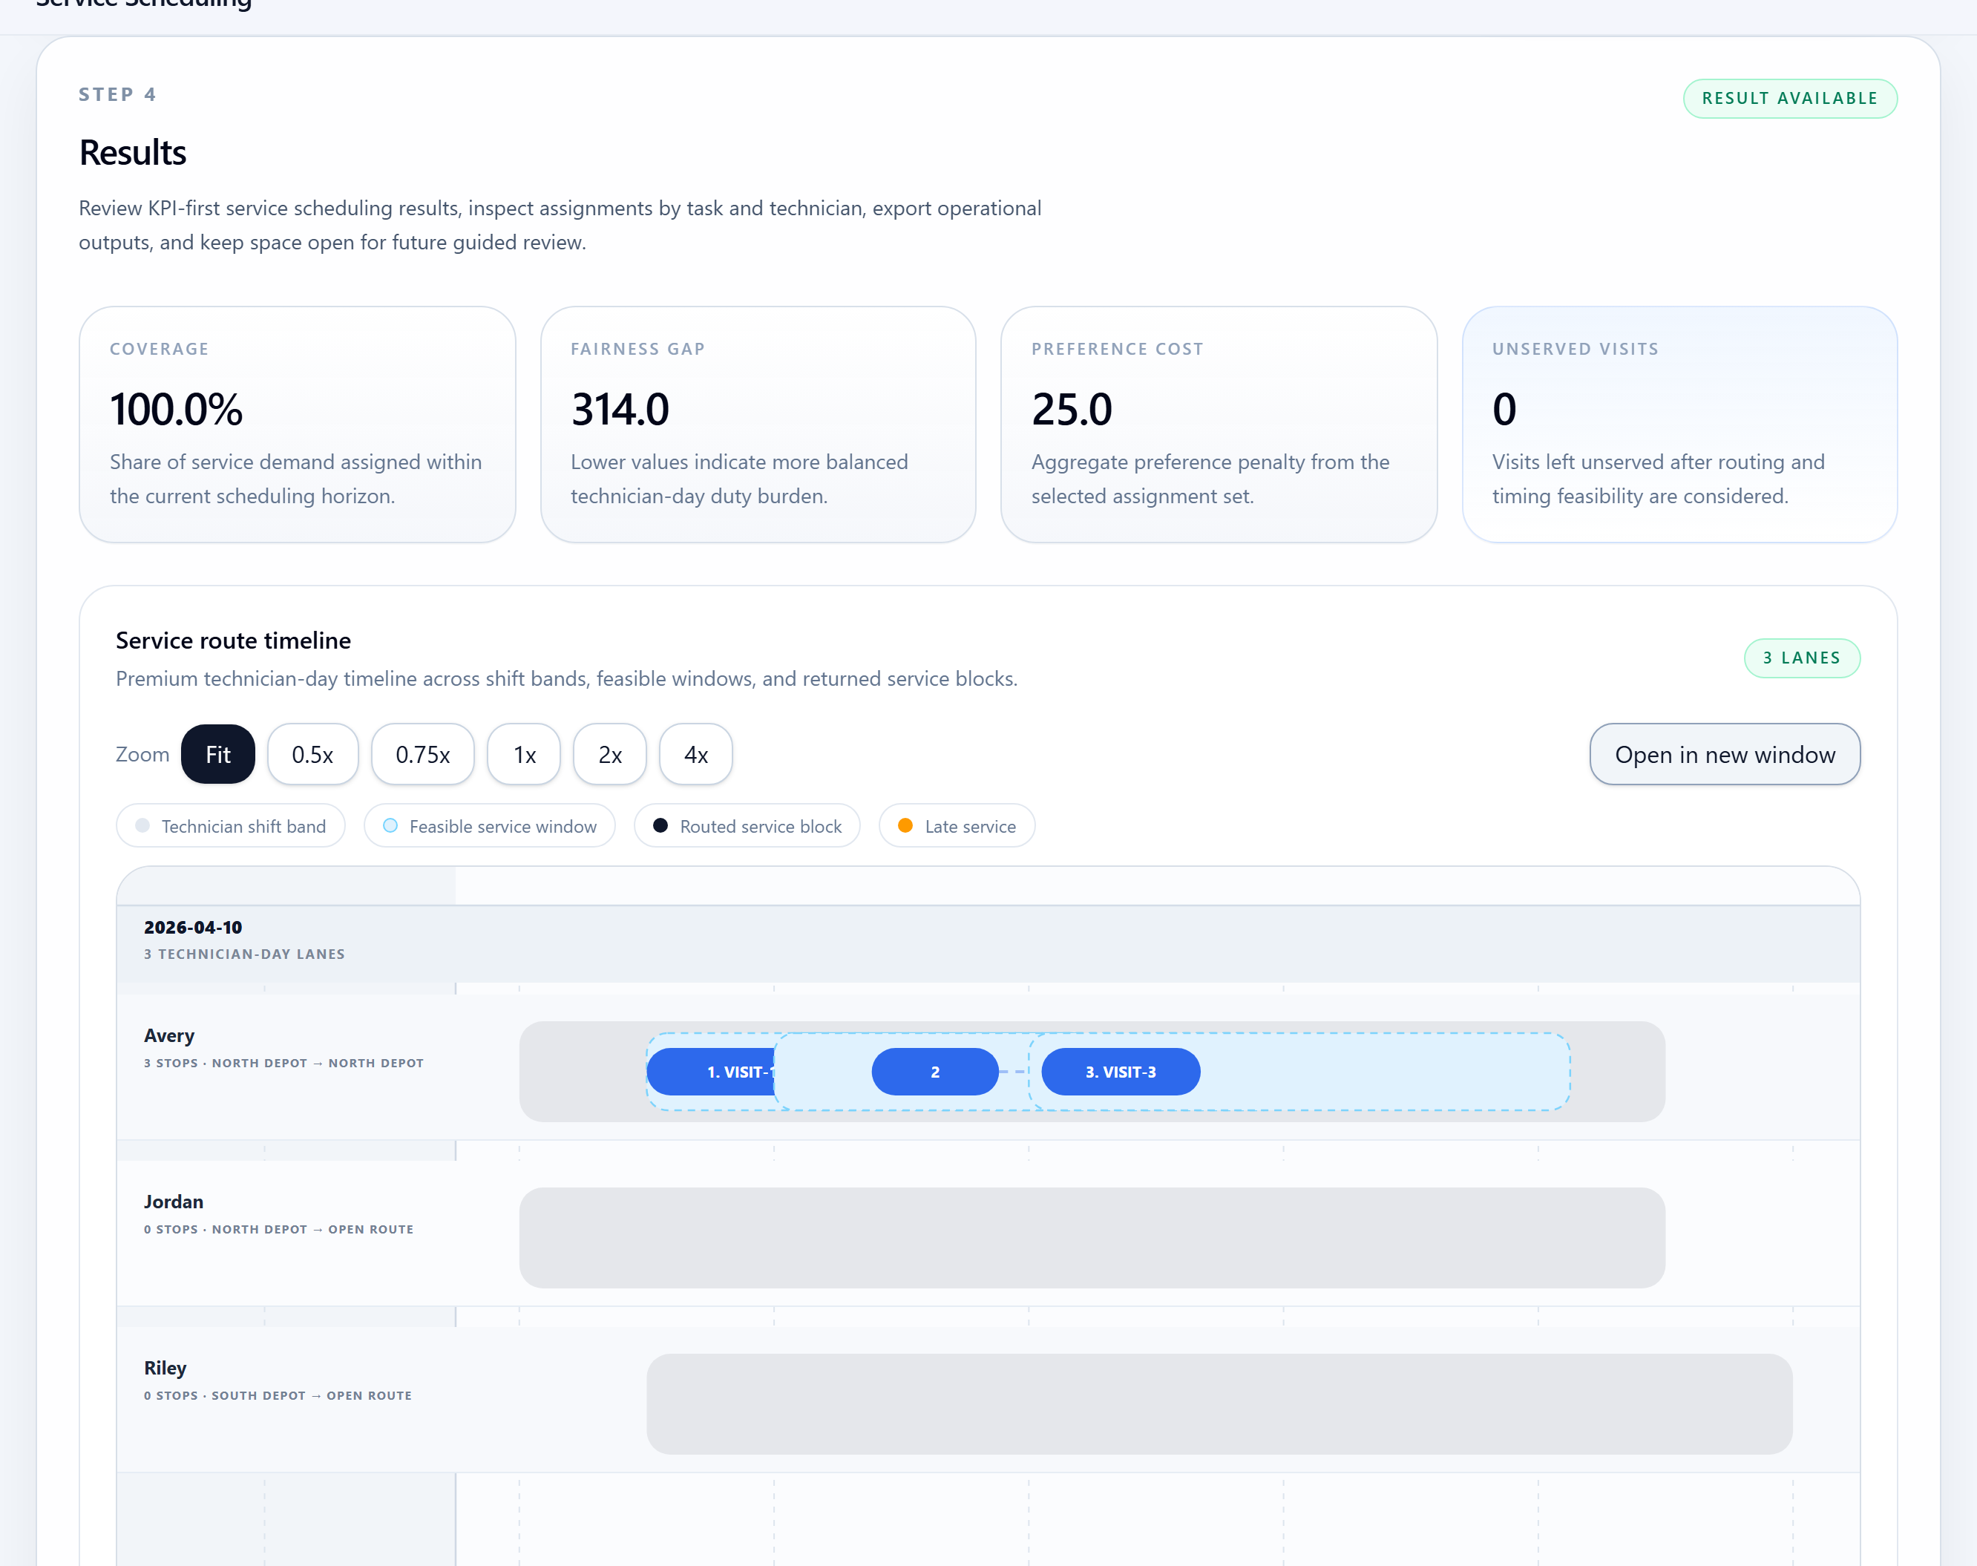The image size is (1977, 1566).
Task: Click the Preference Cost 25.0 card
Action: [x=1219, y=425]
